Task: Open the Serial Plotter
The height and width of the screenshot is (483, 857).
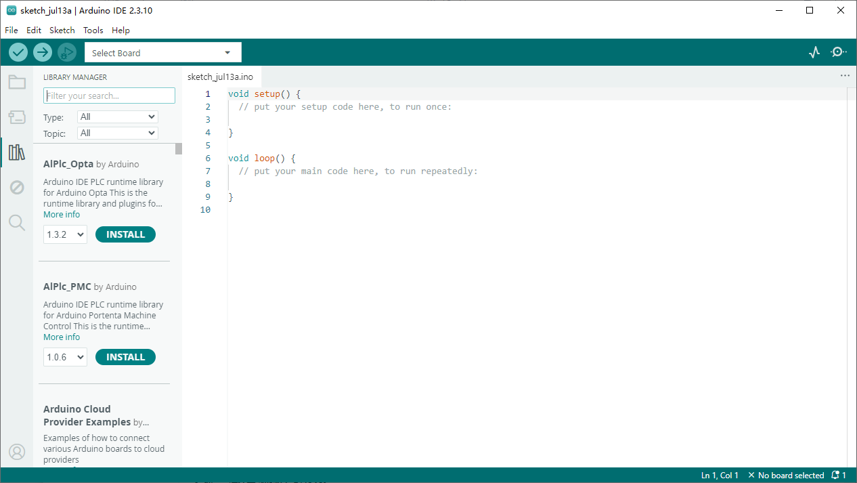Action: (814, 52)
